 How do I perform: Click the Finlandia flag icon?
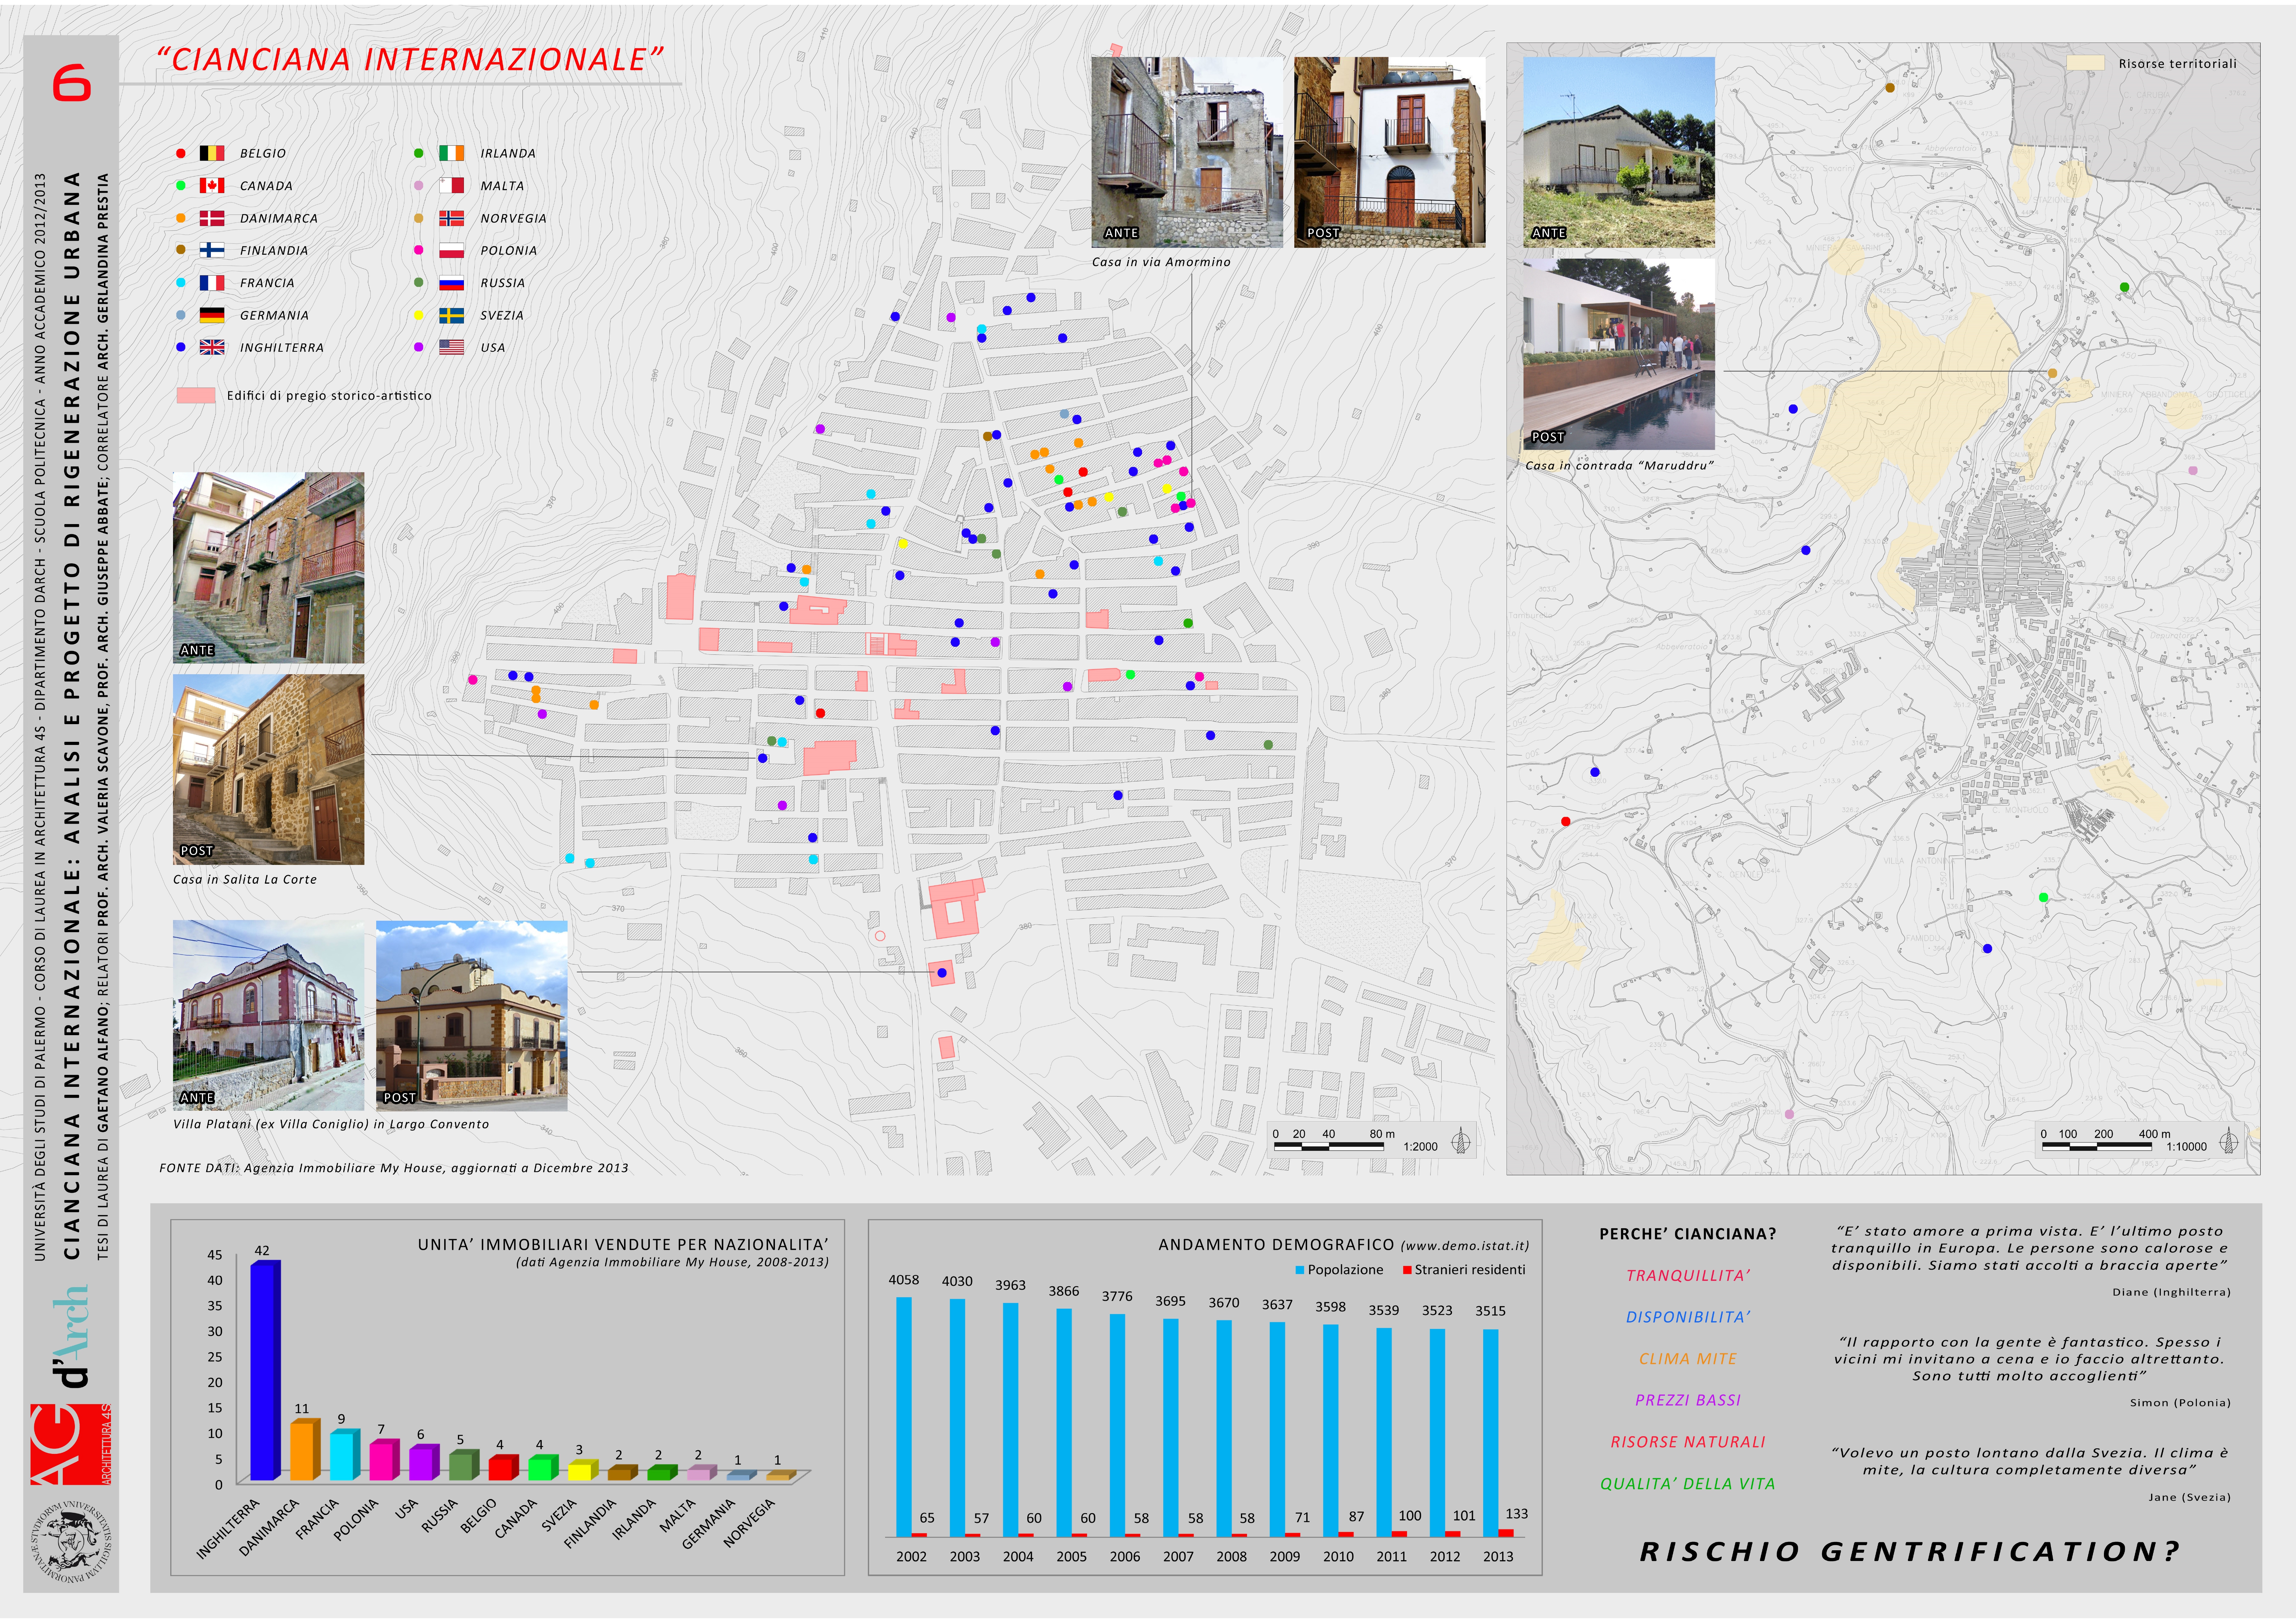pyautogui.click(x=212, y=250)
